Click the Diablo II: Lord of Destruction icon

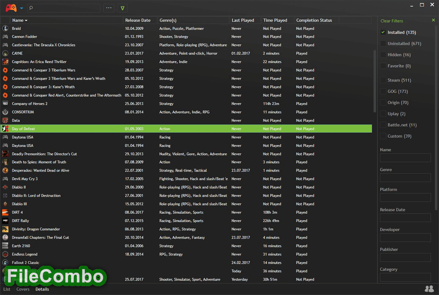[5, 195]
